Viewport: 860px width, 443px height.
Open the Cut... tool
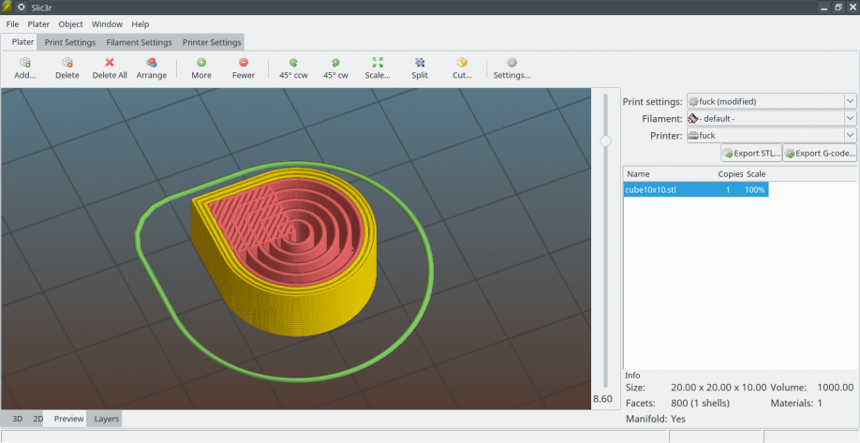(x=462, y=68)
